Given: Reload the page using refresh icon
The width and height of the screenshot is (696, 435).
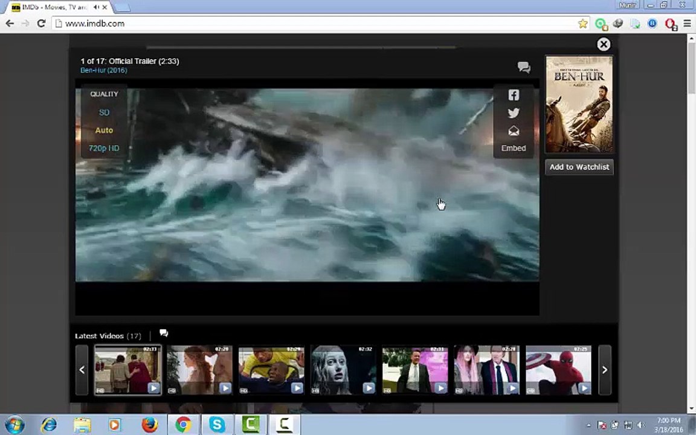Looking at the screenshot, I should click(x=41, y=24).
